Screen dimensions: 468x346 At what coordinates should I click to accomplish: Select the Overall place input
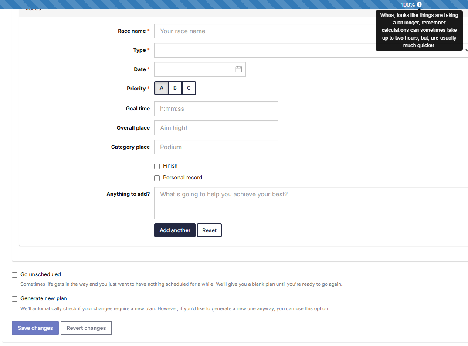[x=216, y=128]
